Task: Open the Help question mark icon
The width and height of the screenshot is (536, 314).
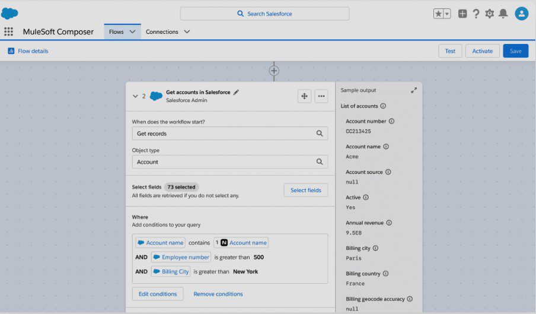Action: click(476, 14)
